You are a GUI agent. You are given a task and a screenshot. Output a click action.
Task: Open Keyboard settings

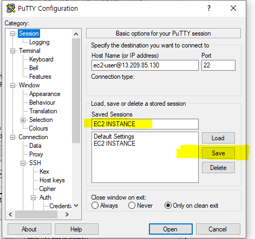(41, 59)
